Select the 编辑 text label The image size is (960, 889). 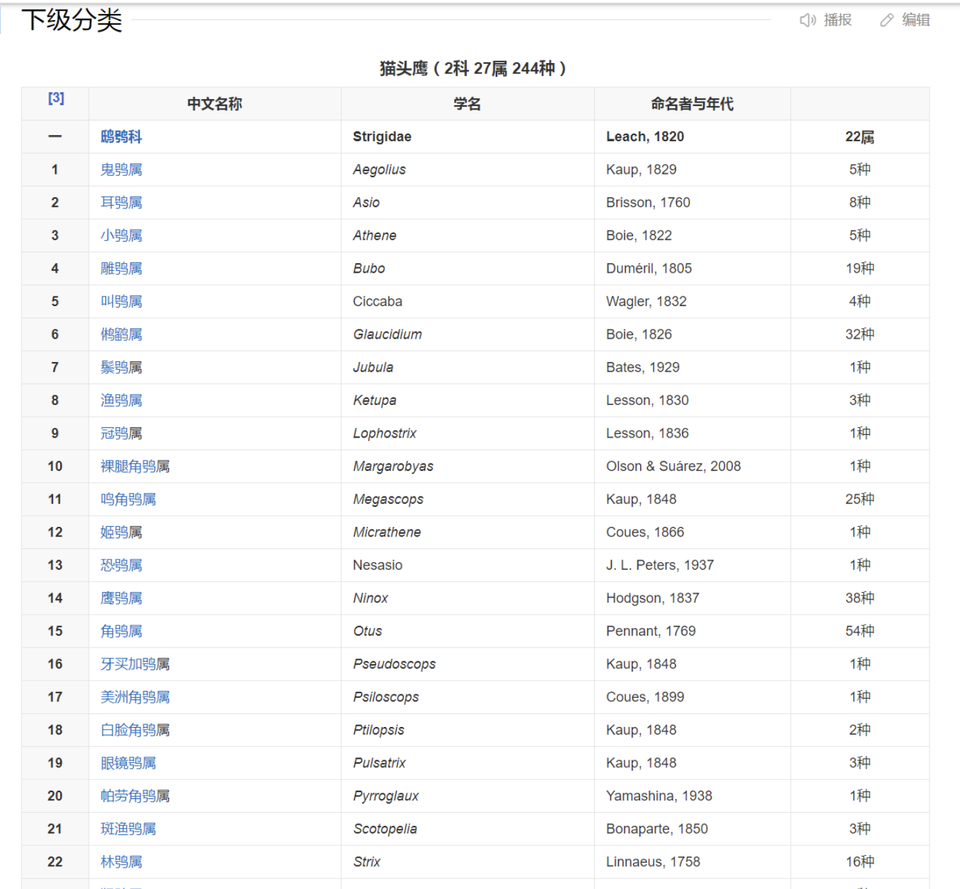coord(916,20)
